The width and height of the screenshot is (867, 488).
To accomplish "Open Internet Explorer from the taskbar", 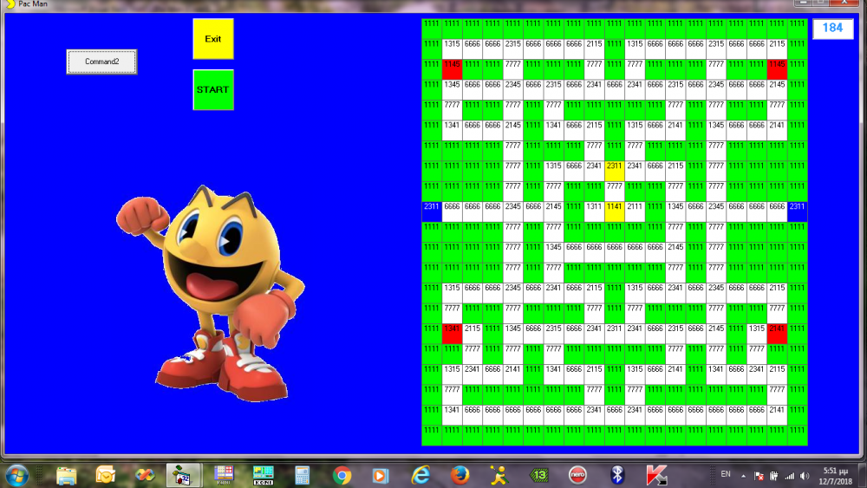I will [x=420, y=475].
